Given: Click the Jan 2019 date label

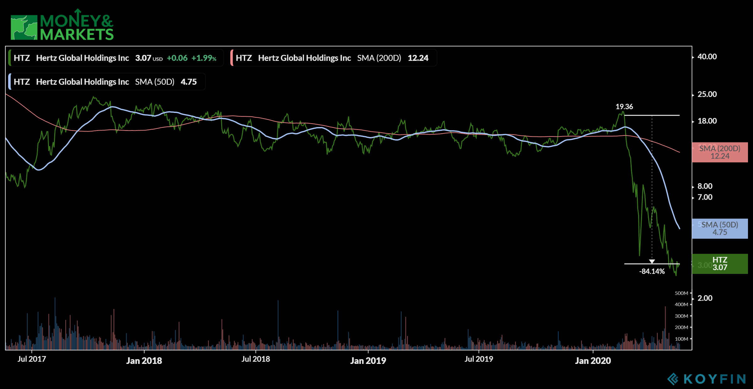Looking at the screenshot, I should click(368, 361).
